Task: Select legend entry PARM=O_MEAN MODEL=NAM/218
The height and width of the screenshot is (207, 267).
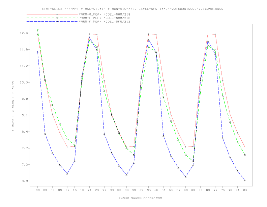Action: click(105, 14)
